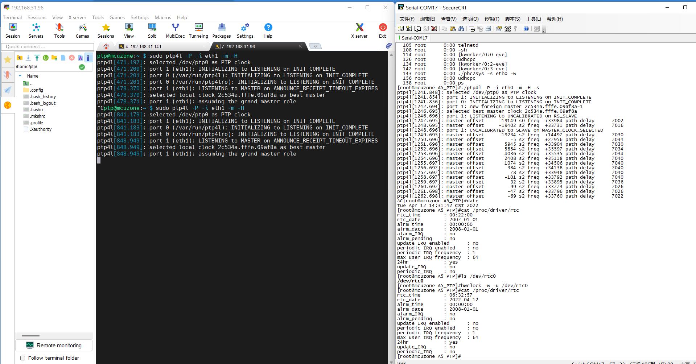Click the SFTP upload arrow icon

tap(37, 58)
